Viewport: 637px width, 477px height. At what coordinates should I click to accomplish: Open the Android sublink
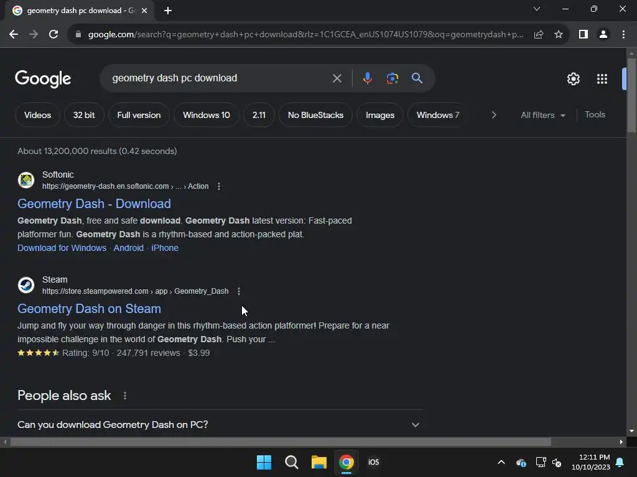tap(128, 248)
